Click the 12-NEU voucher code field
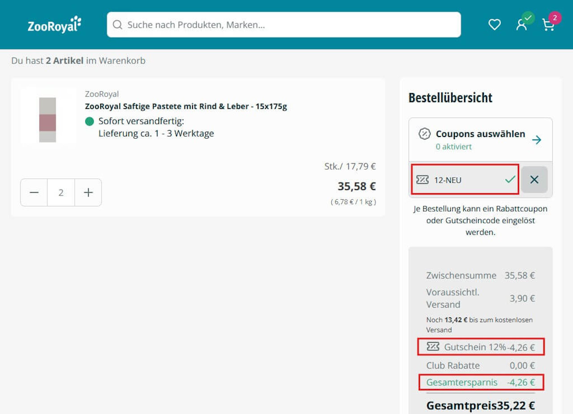The image size is (573, 414). tap(465, 179)
